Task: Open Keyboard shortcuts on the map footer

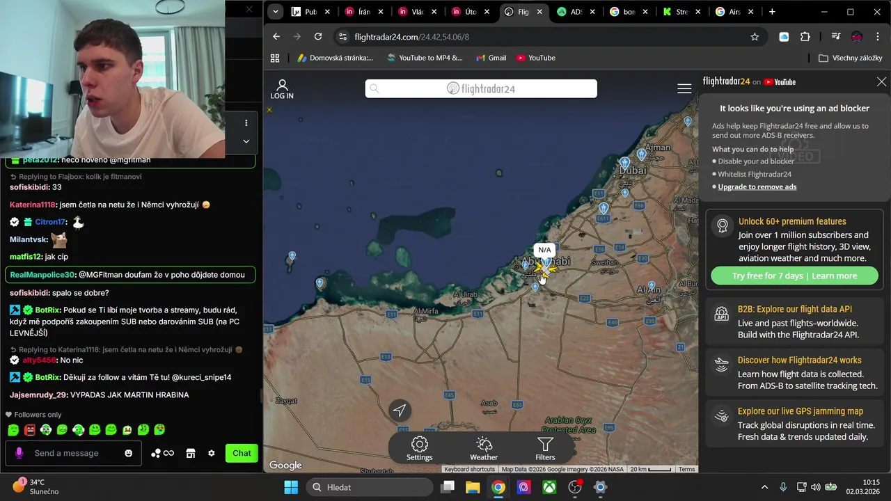Action: pos(469,469)
